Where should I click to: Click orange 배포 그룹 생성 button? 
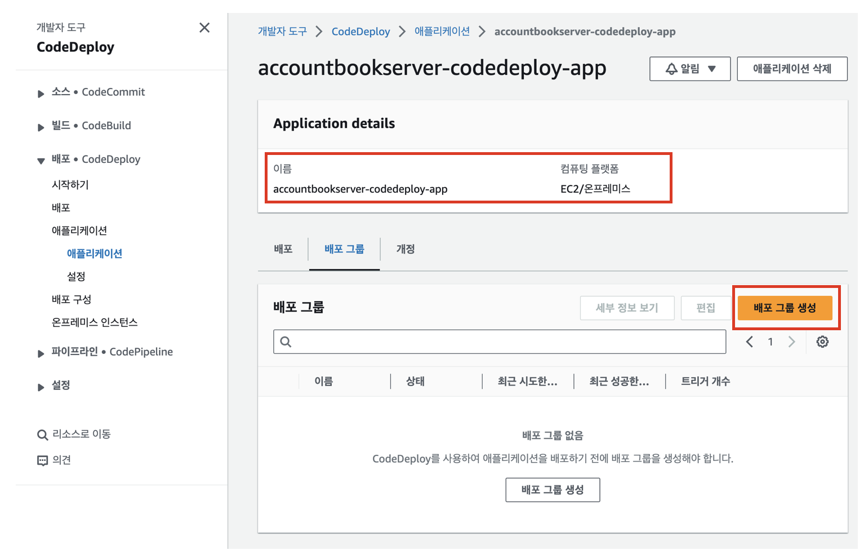pyautogui.click(x=785, y=308)
